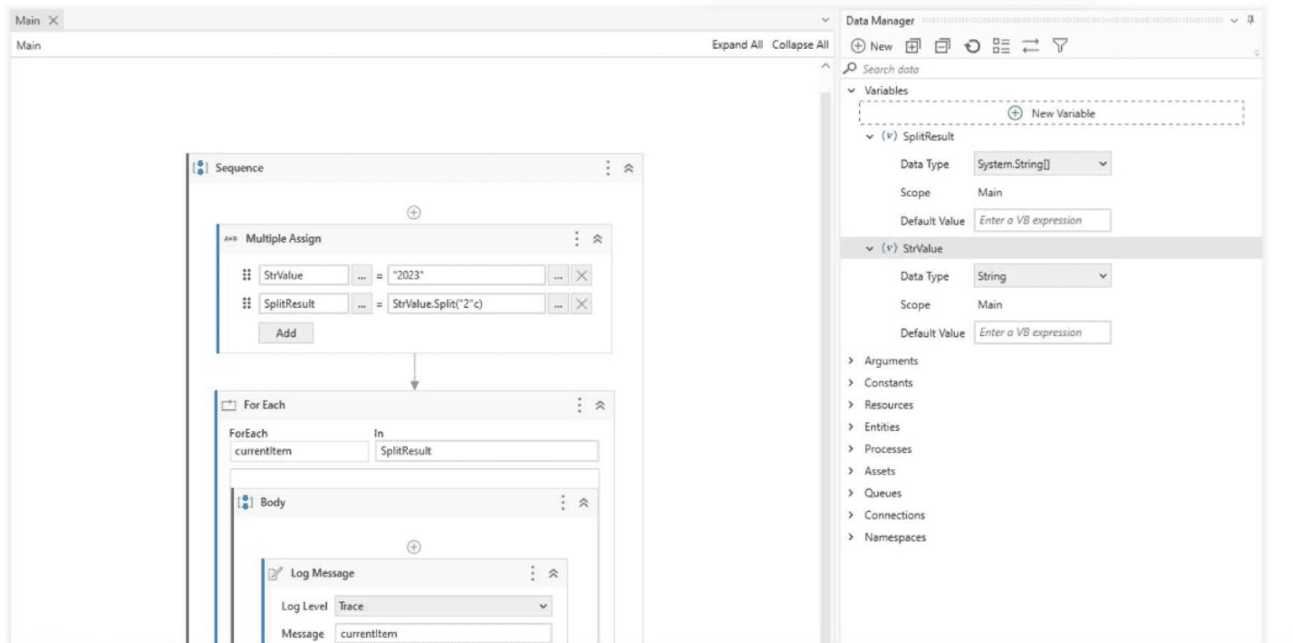Click the drag handle of the StrValue row
Screen dimensions: 1293x643
point(246,276)
